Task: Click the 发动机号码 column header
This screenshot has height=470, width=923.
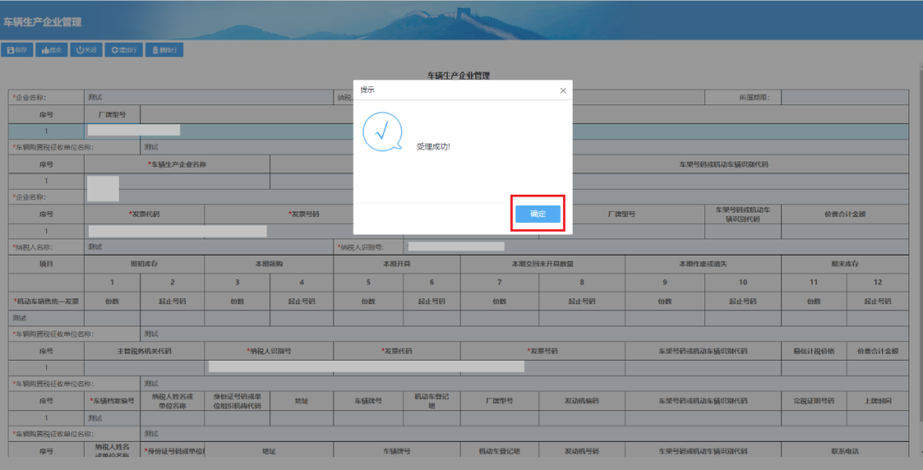Action: tap(582, 452)
